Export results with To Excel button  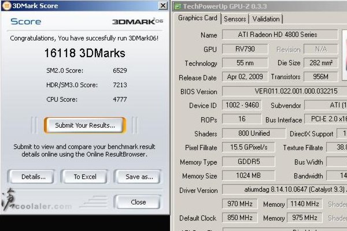click(x=85, y=177)
